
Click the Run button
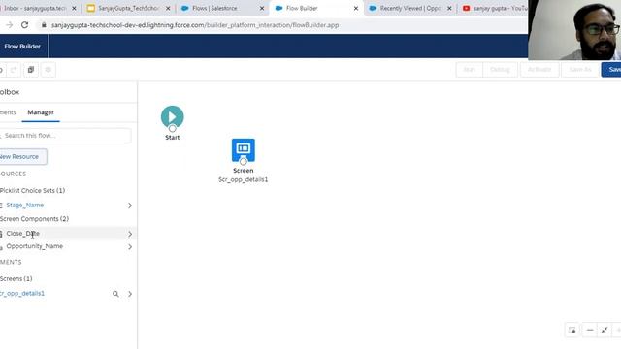pos(469,70)
